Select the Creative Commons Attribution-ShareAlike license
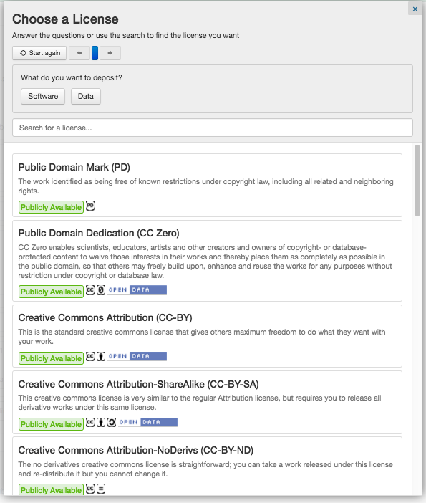The height and width of the screenshot is (503, 426). (207, 402)
